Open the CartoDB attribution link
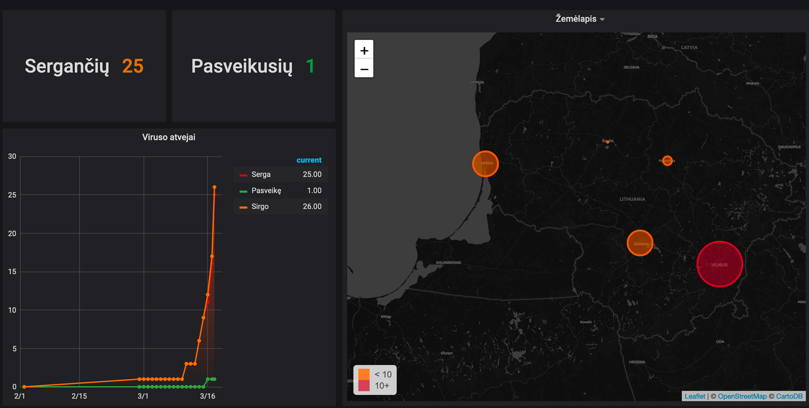This screenshot has width=809, height=408. click(x=789, y=396)
